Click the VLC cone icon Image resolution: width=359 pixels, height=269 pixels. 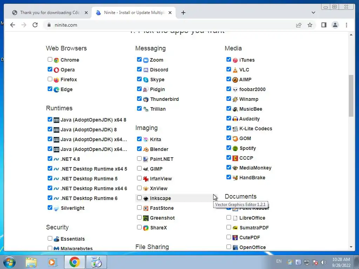pyautogui.click(x=235, y=70)
